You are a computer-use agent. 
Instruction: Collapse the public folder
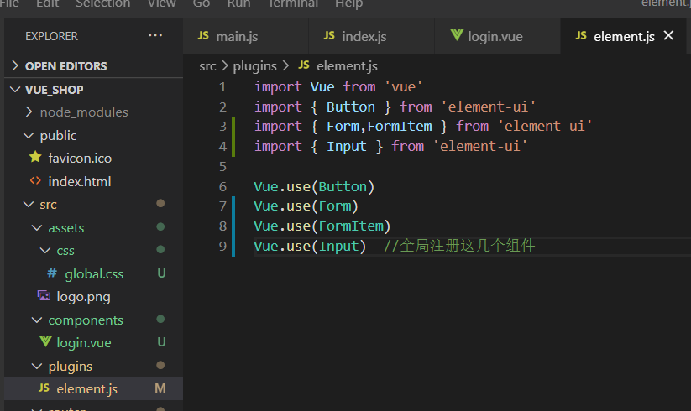click(x=29, y=136)
